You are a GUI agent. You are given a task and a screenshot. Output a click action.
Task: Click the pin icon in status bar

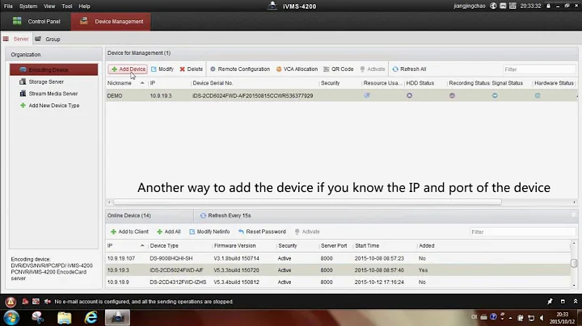click(x=550, y=302)
